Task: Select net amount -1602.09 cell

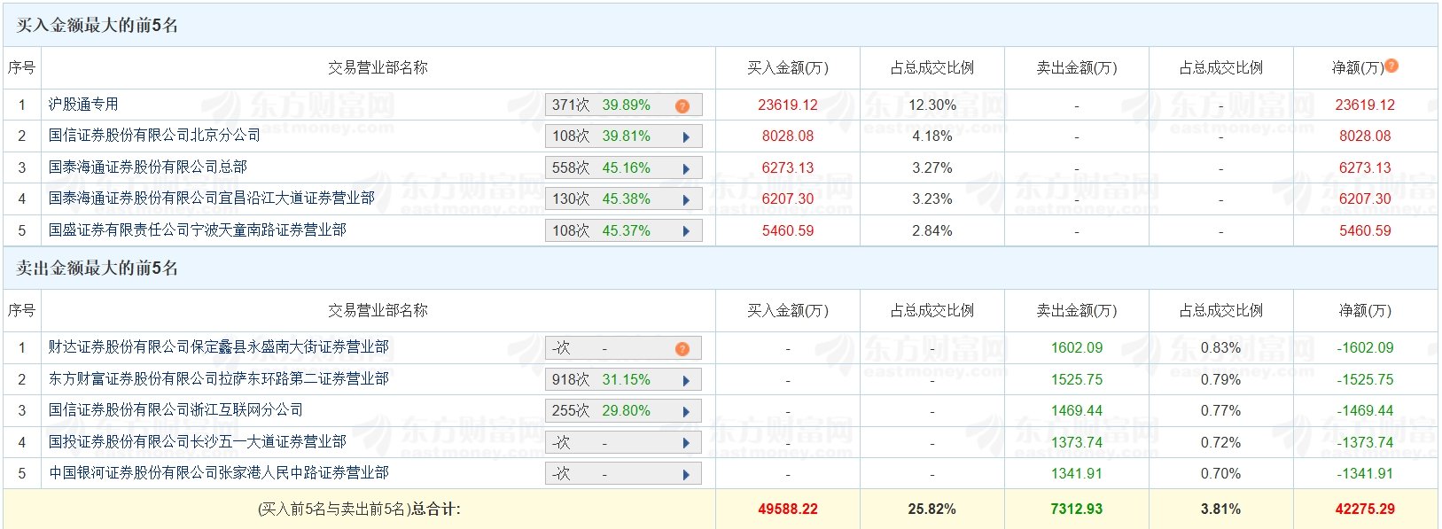Action: click(x=1365, y=347)
